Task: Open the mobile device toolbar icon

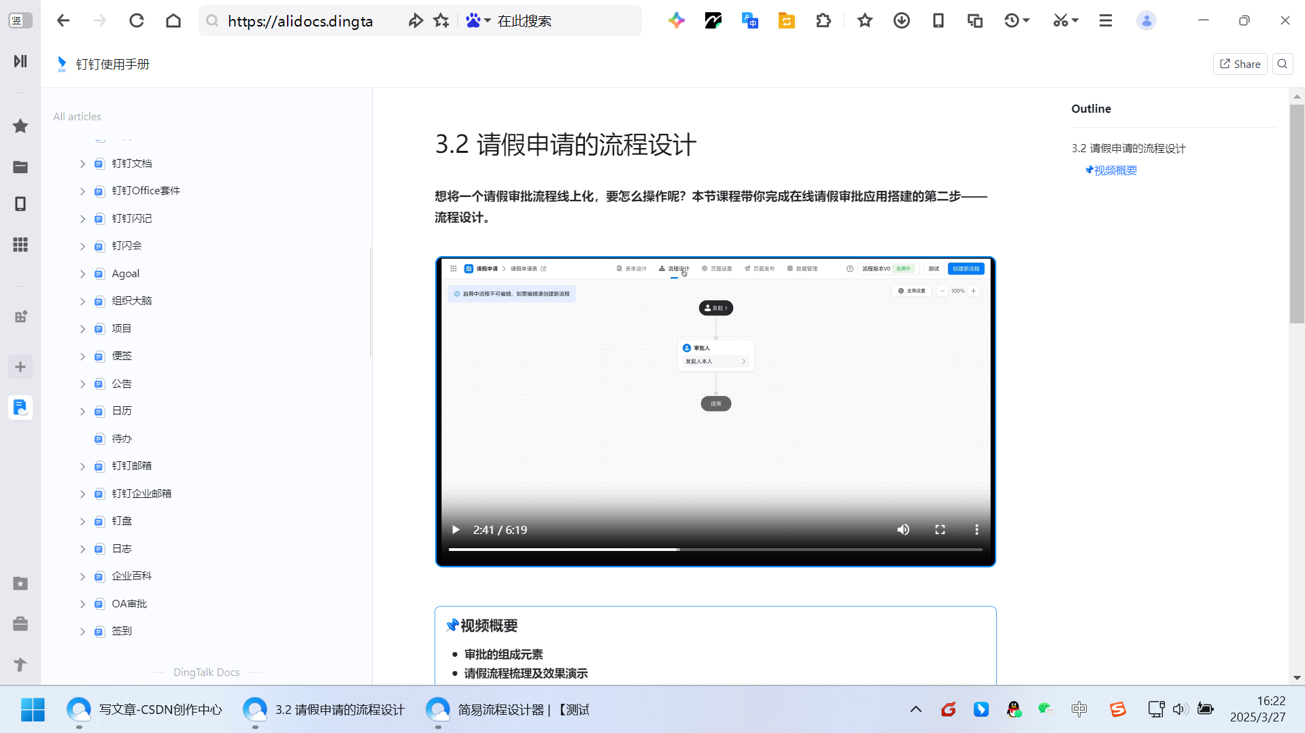Action: coord(938,20)
